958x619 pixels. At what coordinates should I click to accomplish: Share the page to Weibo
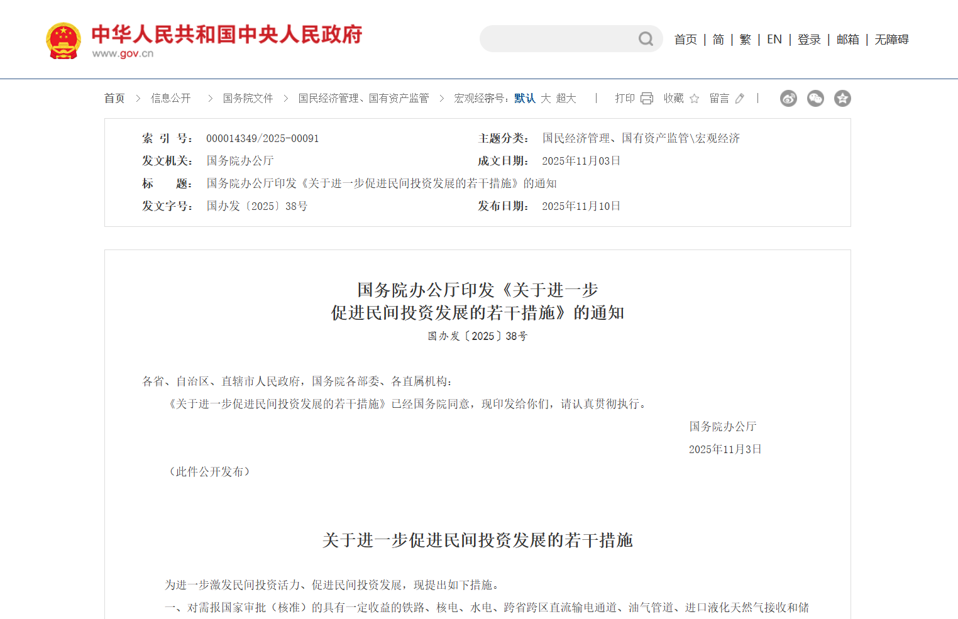pos(788,99)
